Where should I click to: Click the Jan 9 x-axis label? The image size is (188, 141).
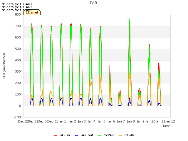141,121
